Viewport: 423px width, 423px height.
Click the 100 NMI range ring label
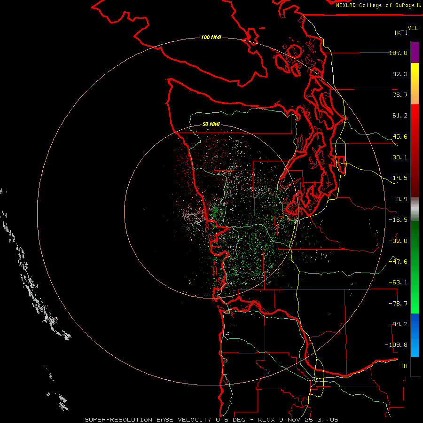pos(211,37)
